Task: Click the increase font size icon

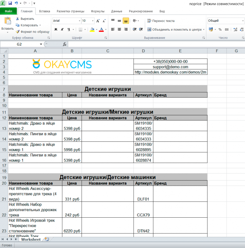Action: click(98, 21)
